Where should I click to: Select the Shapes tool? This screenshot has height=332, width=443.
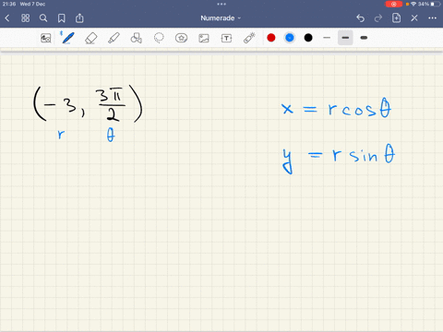(137, 38)
